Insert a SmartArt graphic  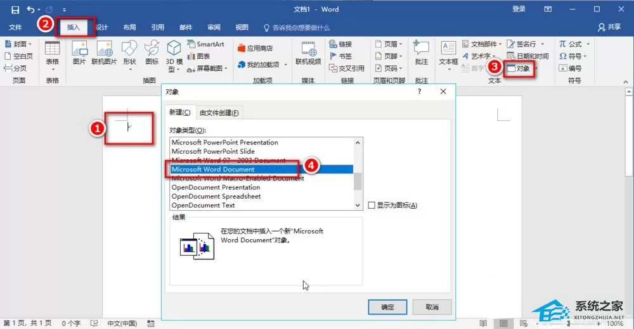pyautogui.click(x=206, y=44)
